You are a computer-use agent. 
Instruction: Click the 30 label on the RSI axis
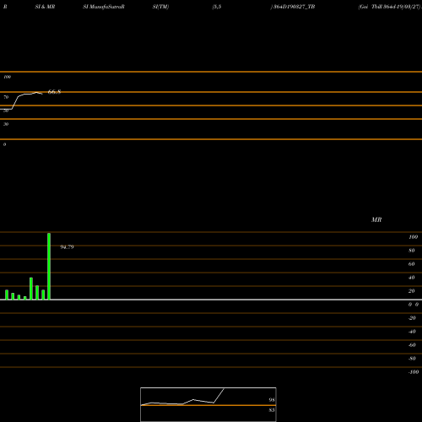(x=6, y=124)
